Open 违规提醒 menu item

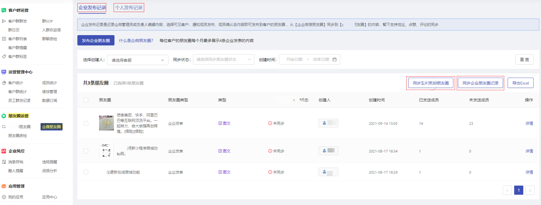tap(50, 162)
